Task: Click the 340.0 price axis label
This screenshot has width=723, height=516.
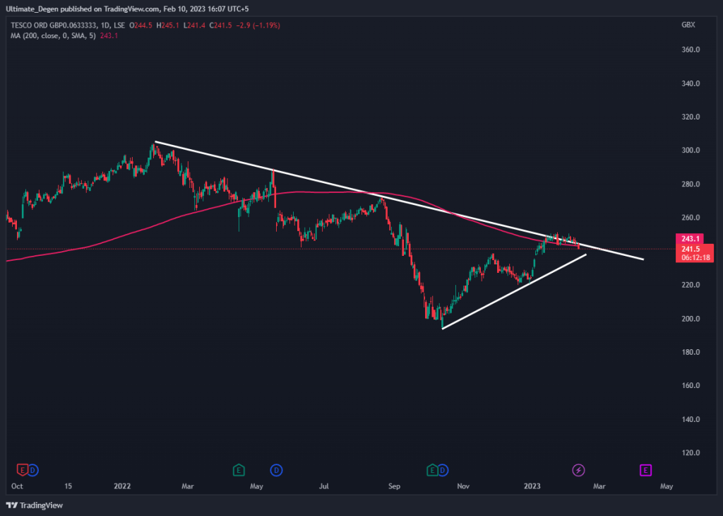Action: click(691, 83)
